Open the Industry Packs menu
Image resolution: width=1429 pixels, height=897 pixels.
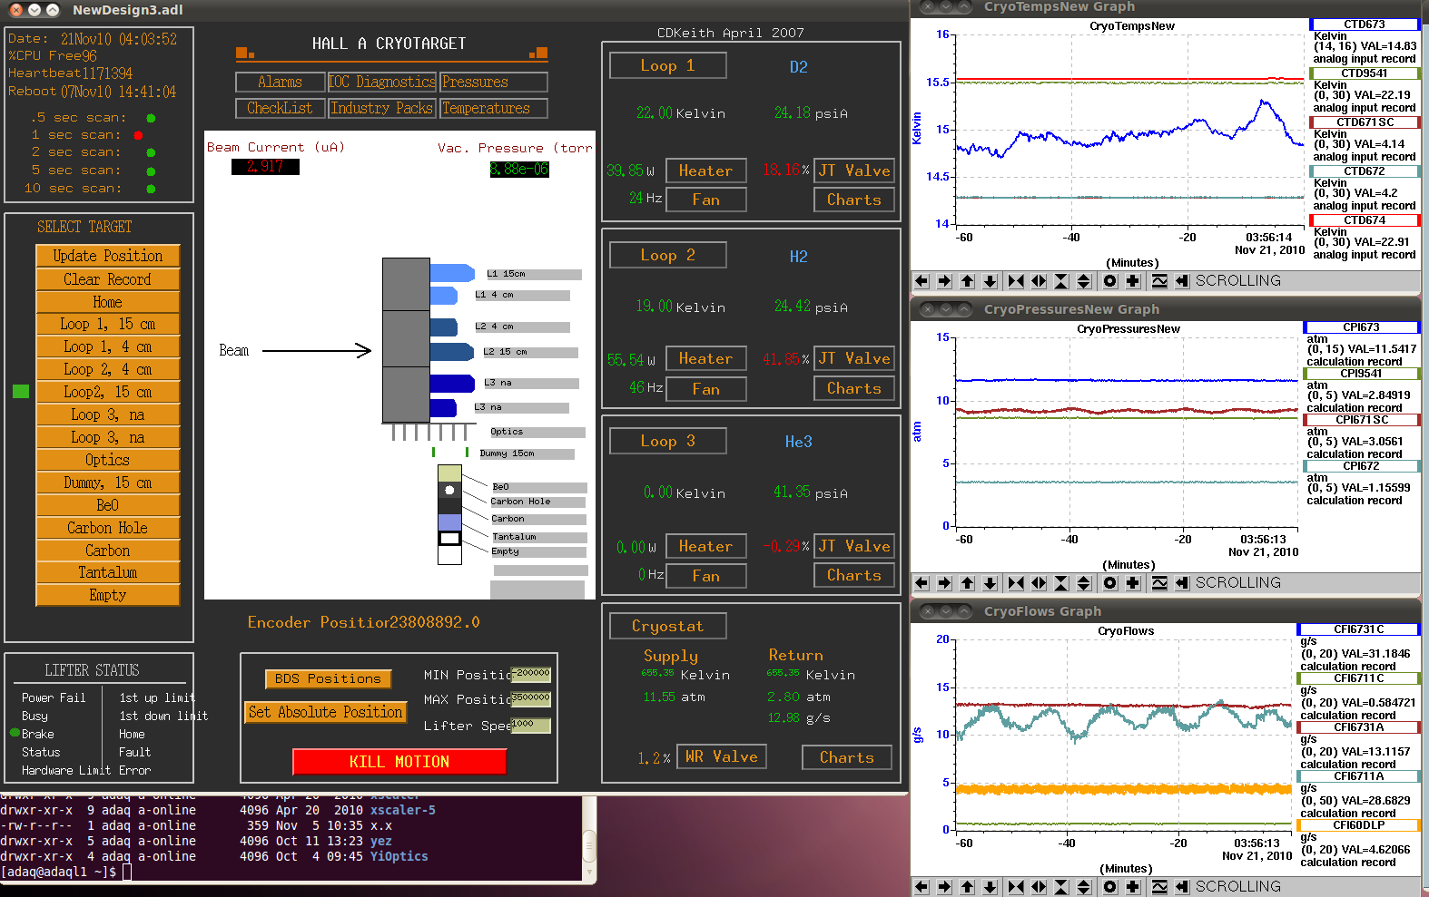point(382,109)
